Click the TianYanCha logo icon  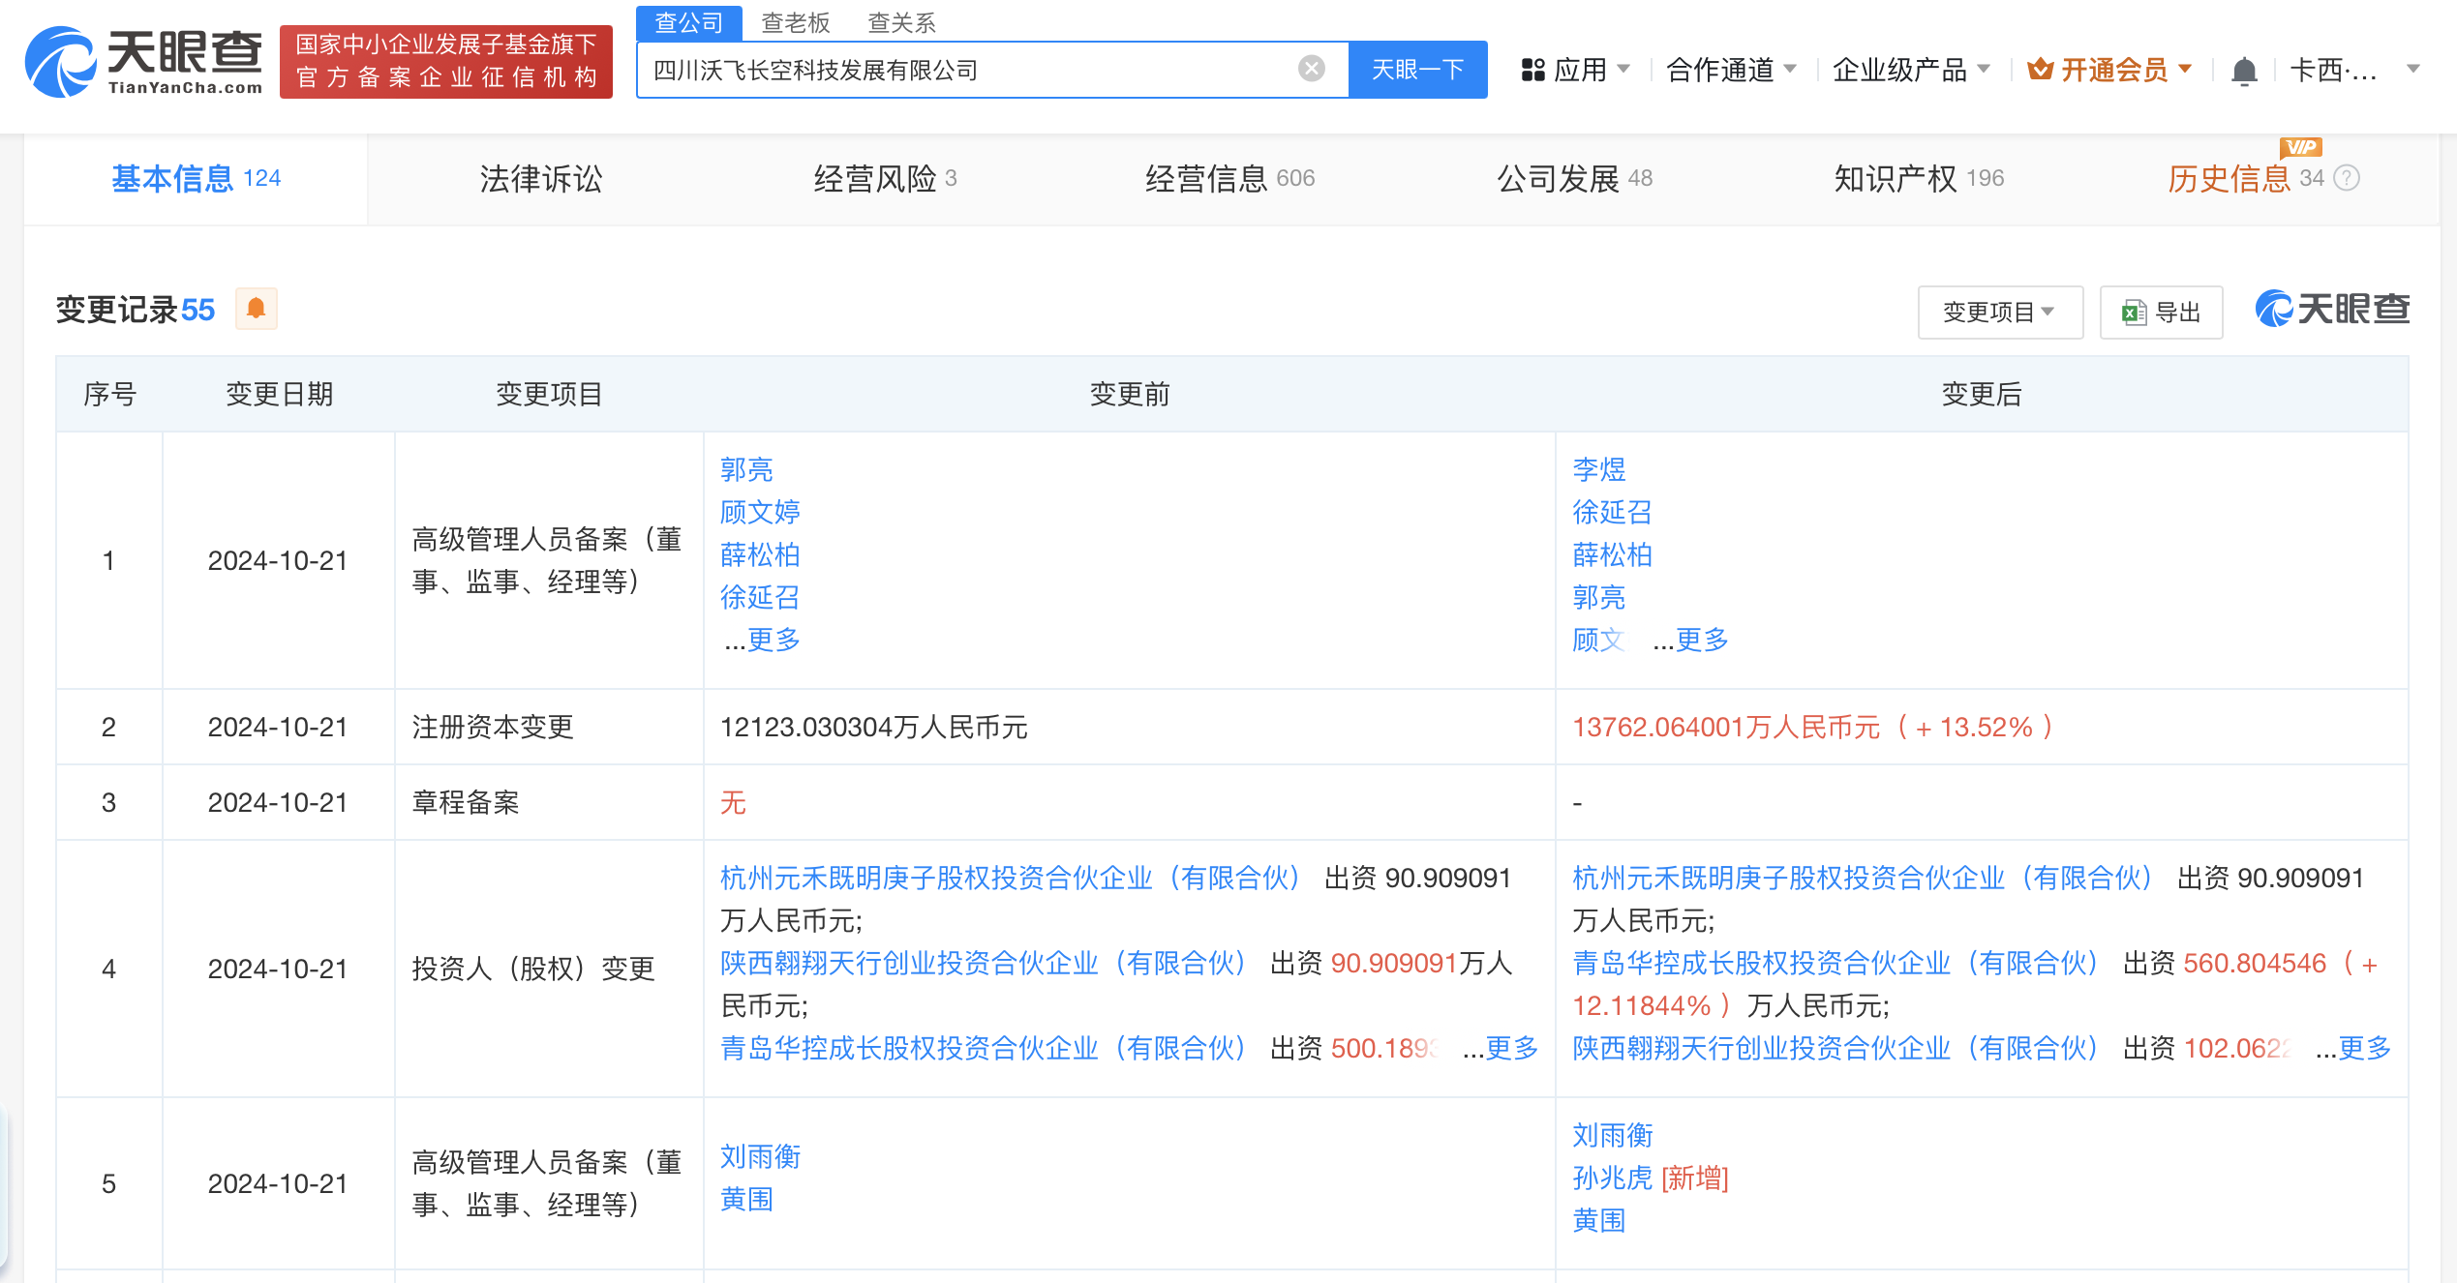point(60,62)
